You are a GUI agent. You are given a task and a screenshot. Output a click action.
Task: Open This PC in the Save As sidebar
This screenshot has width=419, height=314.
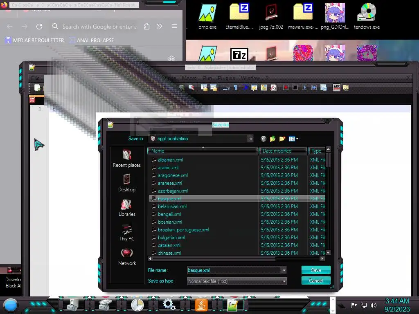click(127, 232)
